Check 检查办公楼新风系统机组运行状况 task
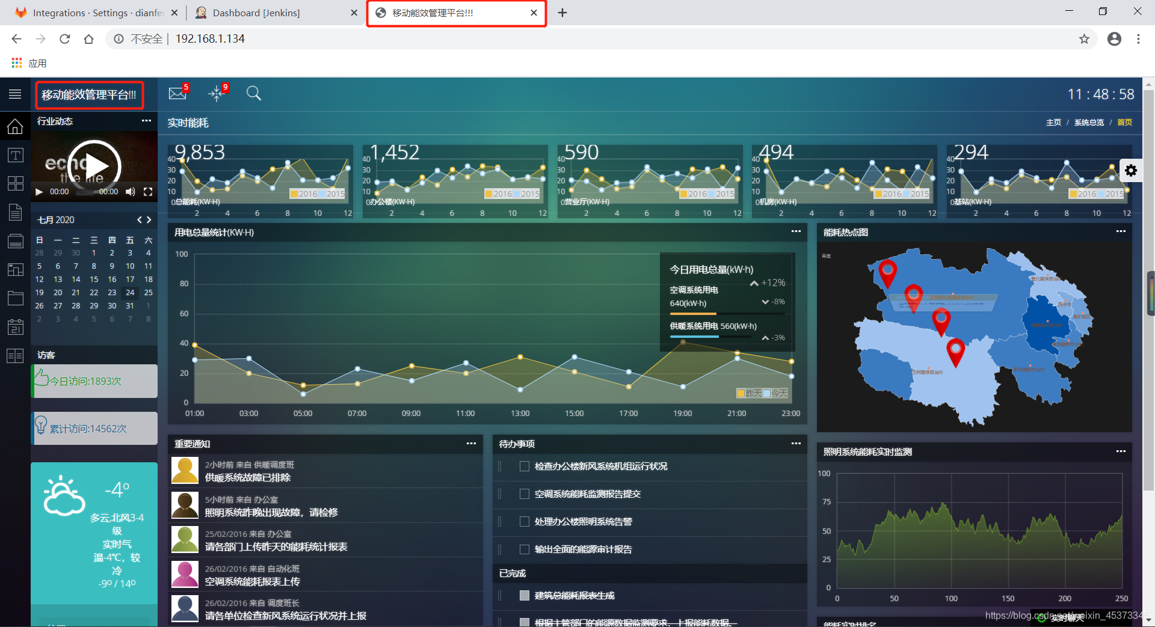 point(525,466)
